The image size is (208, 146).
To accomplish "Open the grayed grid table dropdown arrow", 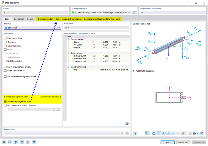I will coord(186,133).
